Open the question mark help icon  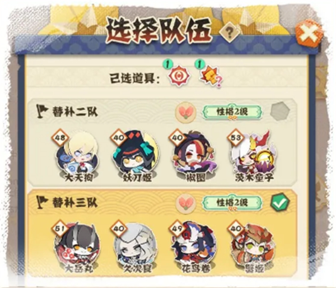(229, 32)
